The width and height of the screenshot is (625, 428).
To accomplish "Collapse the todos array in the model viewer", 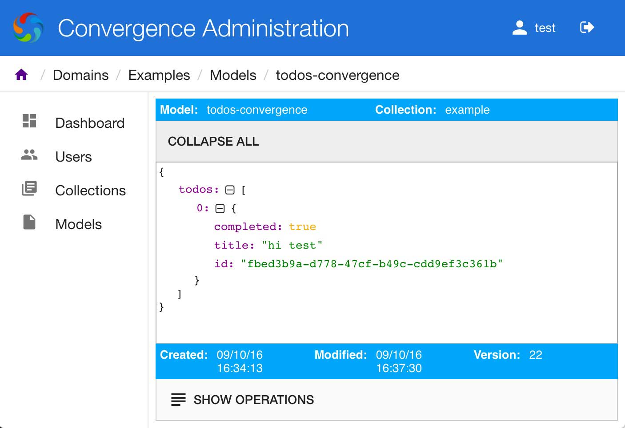I will tap(230, 190).
